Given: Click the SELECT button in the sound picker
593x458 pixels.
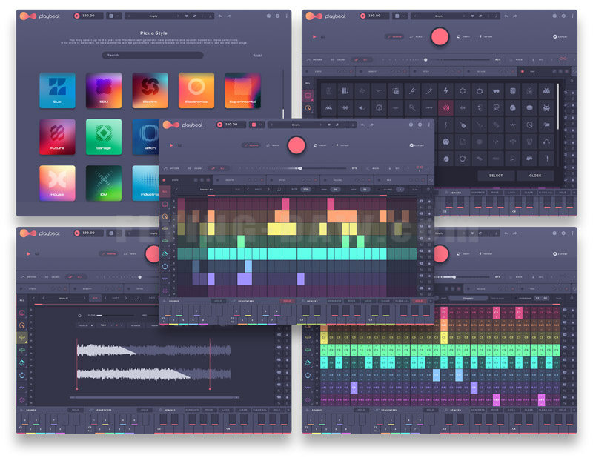Looking at the screenshot, I should [x=496, y=176].
